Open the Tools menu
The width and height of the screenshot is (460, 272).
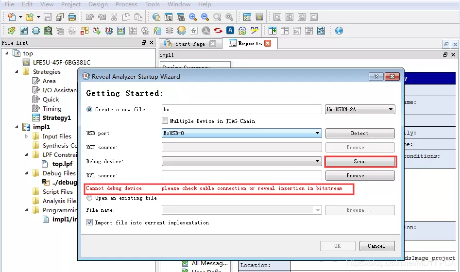point(152,4)
